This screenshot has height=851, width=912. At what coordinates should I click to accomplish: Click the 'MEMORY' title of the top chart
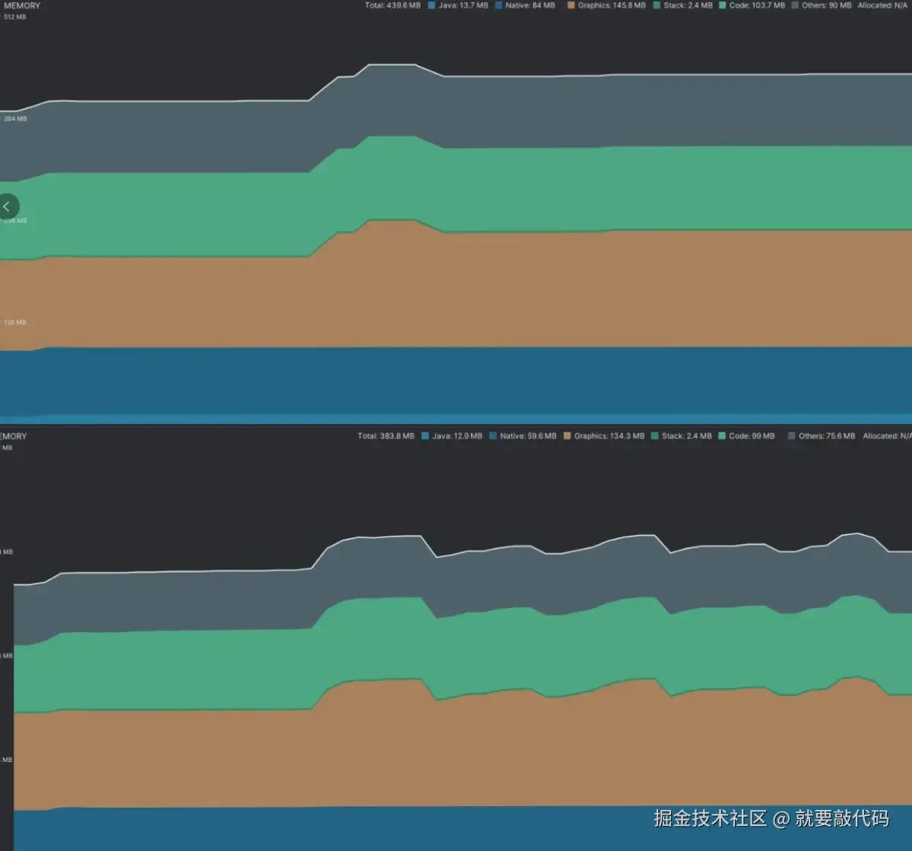pos(21,5)
